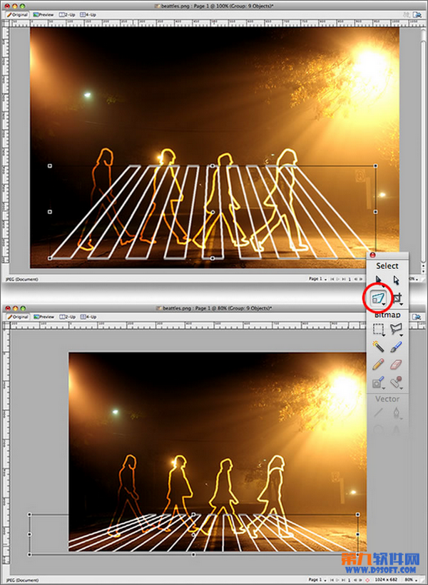The width and height of the screenshot is (428, 585).
Task: Select the Crop tool
Action: [397, 297]
